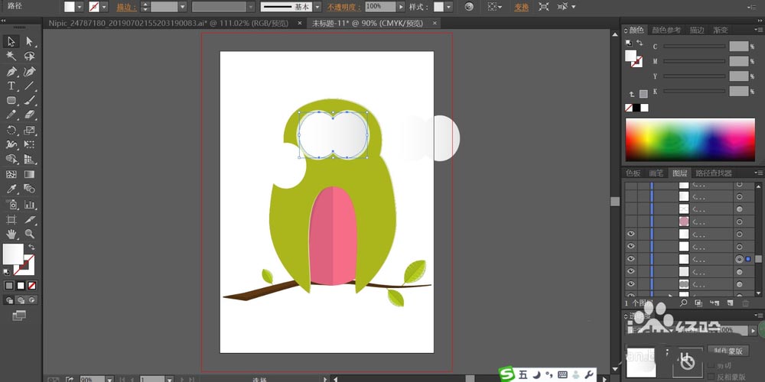
Task: Select the Type tool
Action: tap(11, 86)
